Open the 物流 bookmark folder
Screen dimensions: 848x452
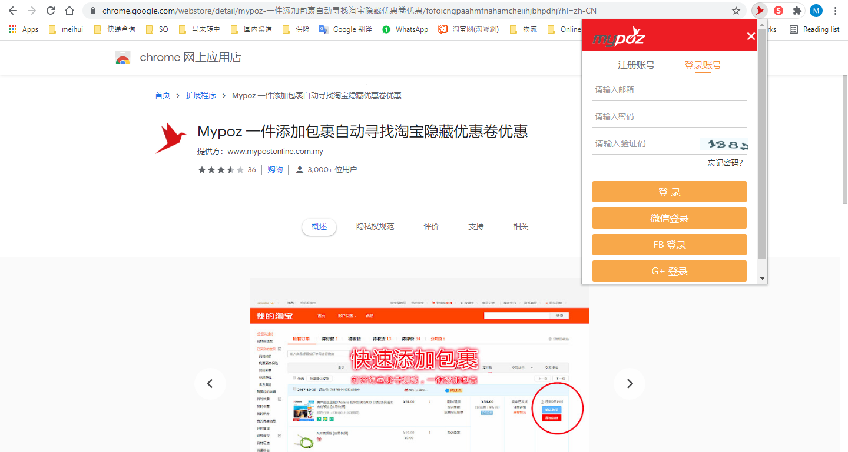pyautogui.click(x=524, y=29)
